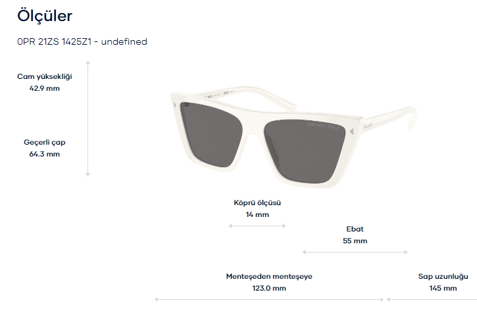Click the hinge-to-hinge horizontal arrow line
The height and width of the screenshot is (336, 477).
point(269,300)
